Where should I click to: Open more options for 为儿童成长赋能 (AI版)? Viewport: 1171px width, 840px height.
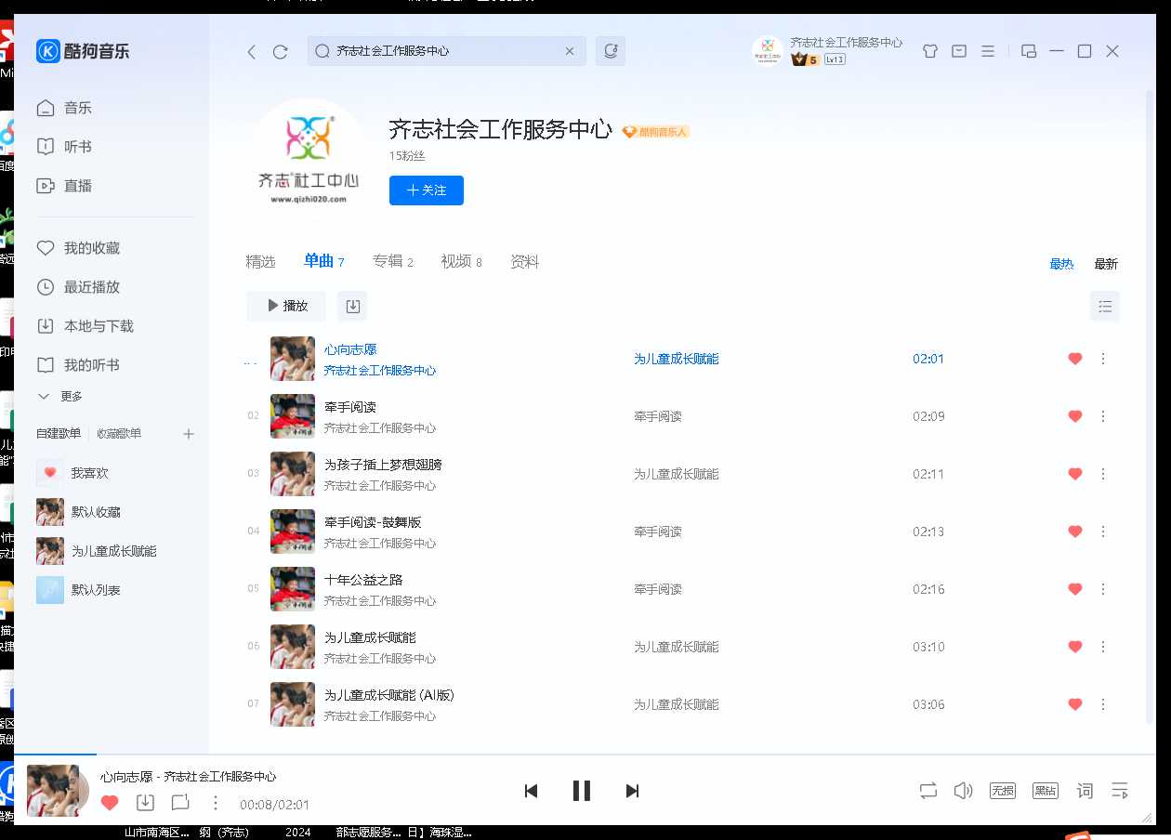[1103, 704]
